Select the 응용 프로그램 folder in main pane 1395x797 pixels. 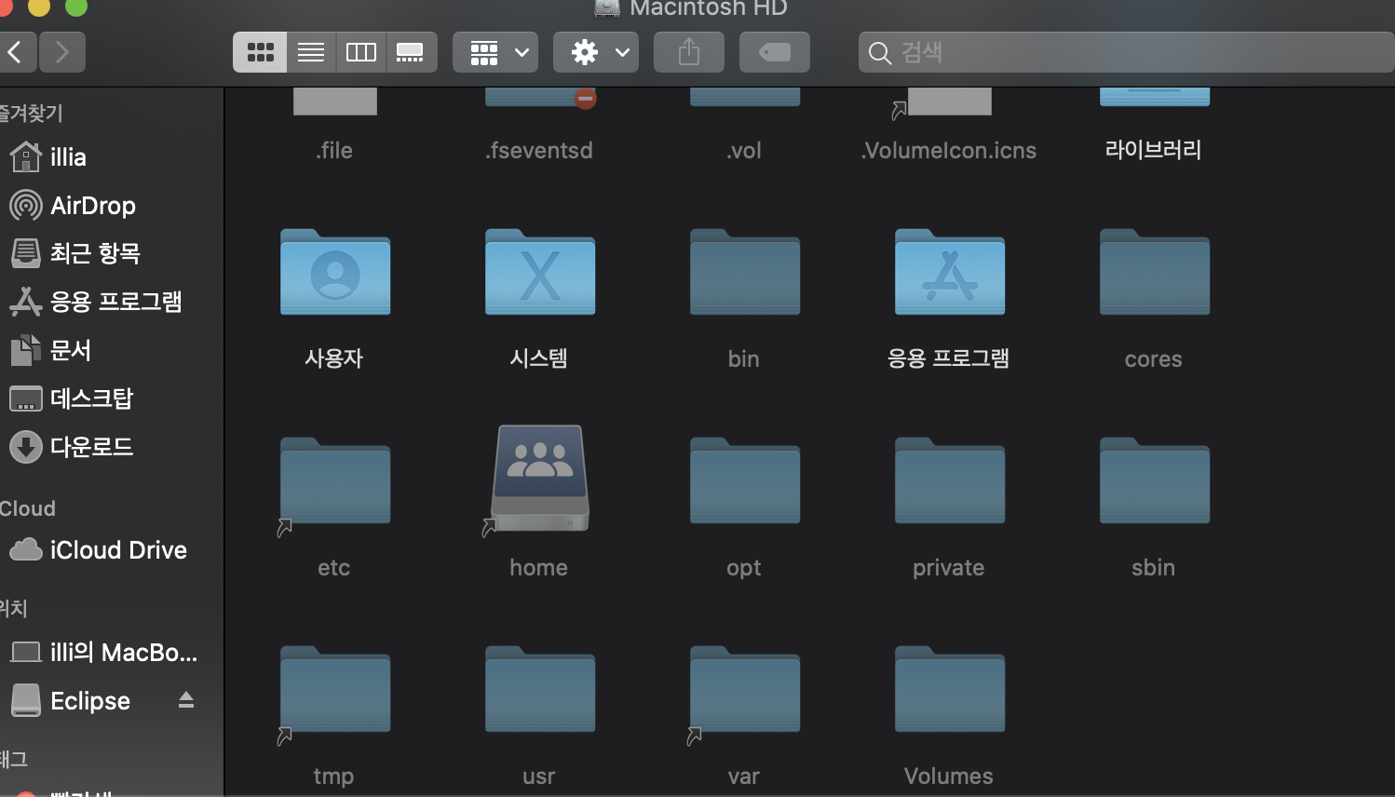coord(950,272)
